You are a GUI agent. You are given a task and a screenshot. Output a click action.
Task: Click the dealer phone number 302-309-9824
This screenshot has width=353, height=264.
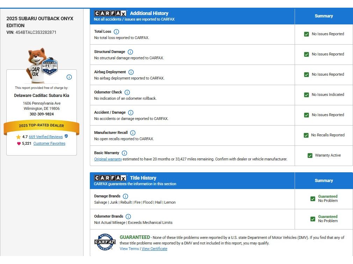pyautogui.click(x=42, y=114)
